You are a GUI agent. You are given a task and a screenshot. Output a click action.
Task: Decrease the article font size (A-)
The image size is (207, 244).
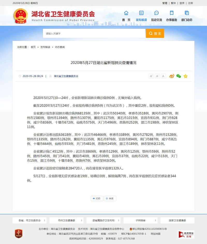(x=157, y=76)
